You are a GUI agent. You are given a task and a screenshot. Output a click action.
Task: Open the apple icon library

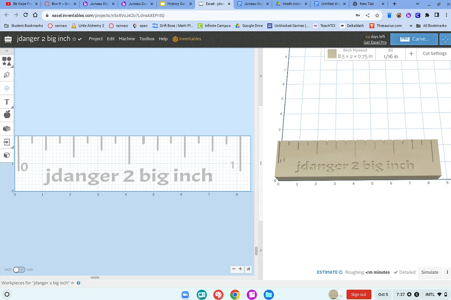[x=7, y=114]
